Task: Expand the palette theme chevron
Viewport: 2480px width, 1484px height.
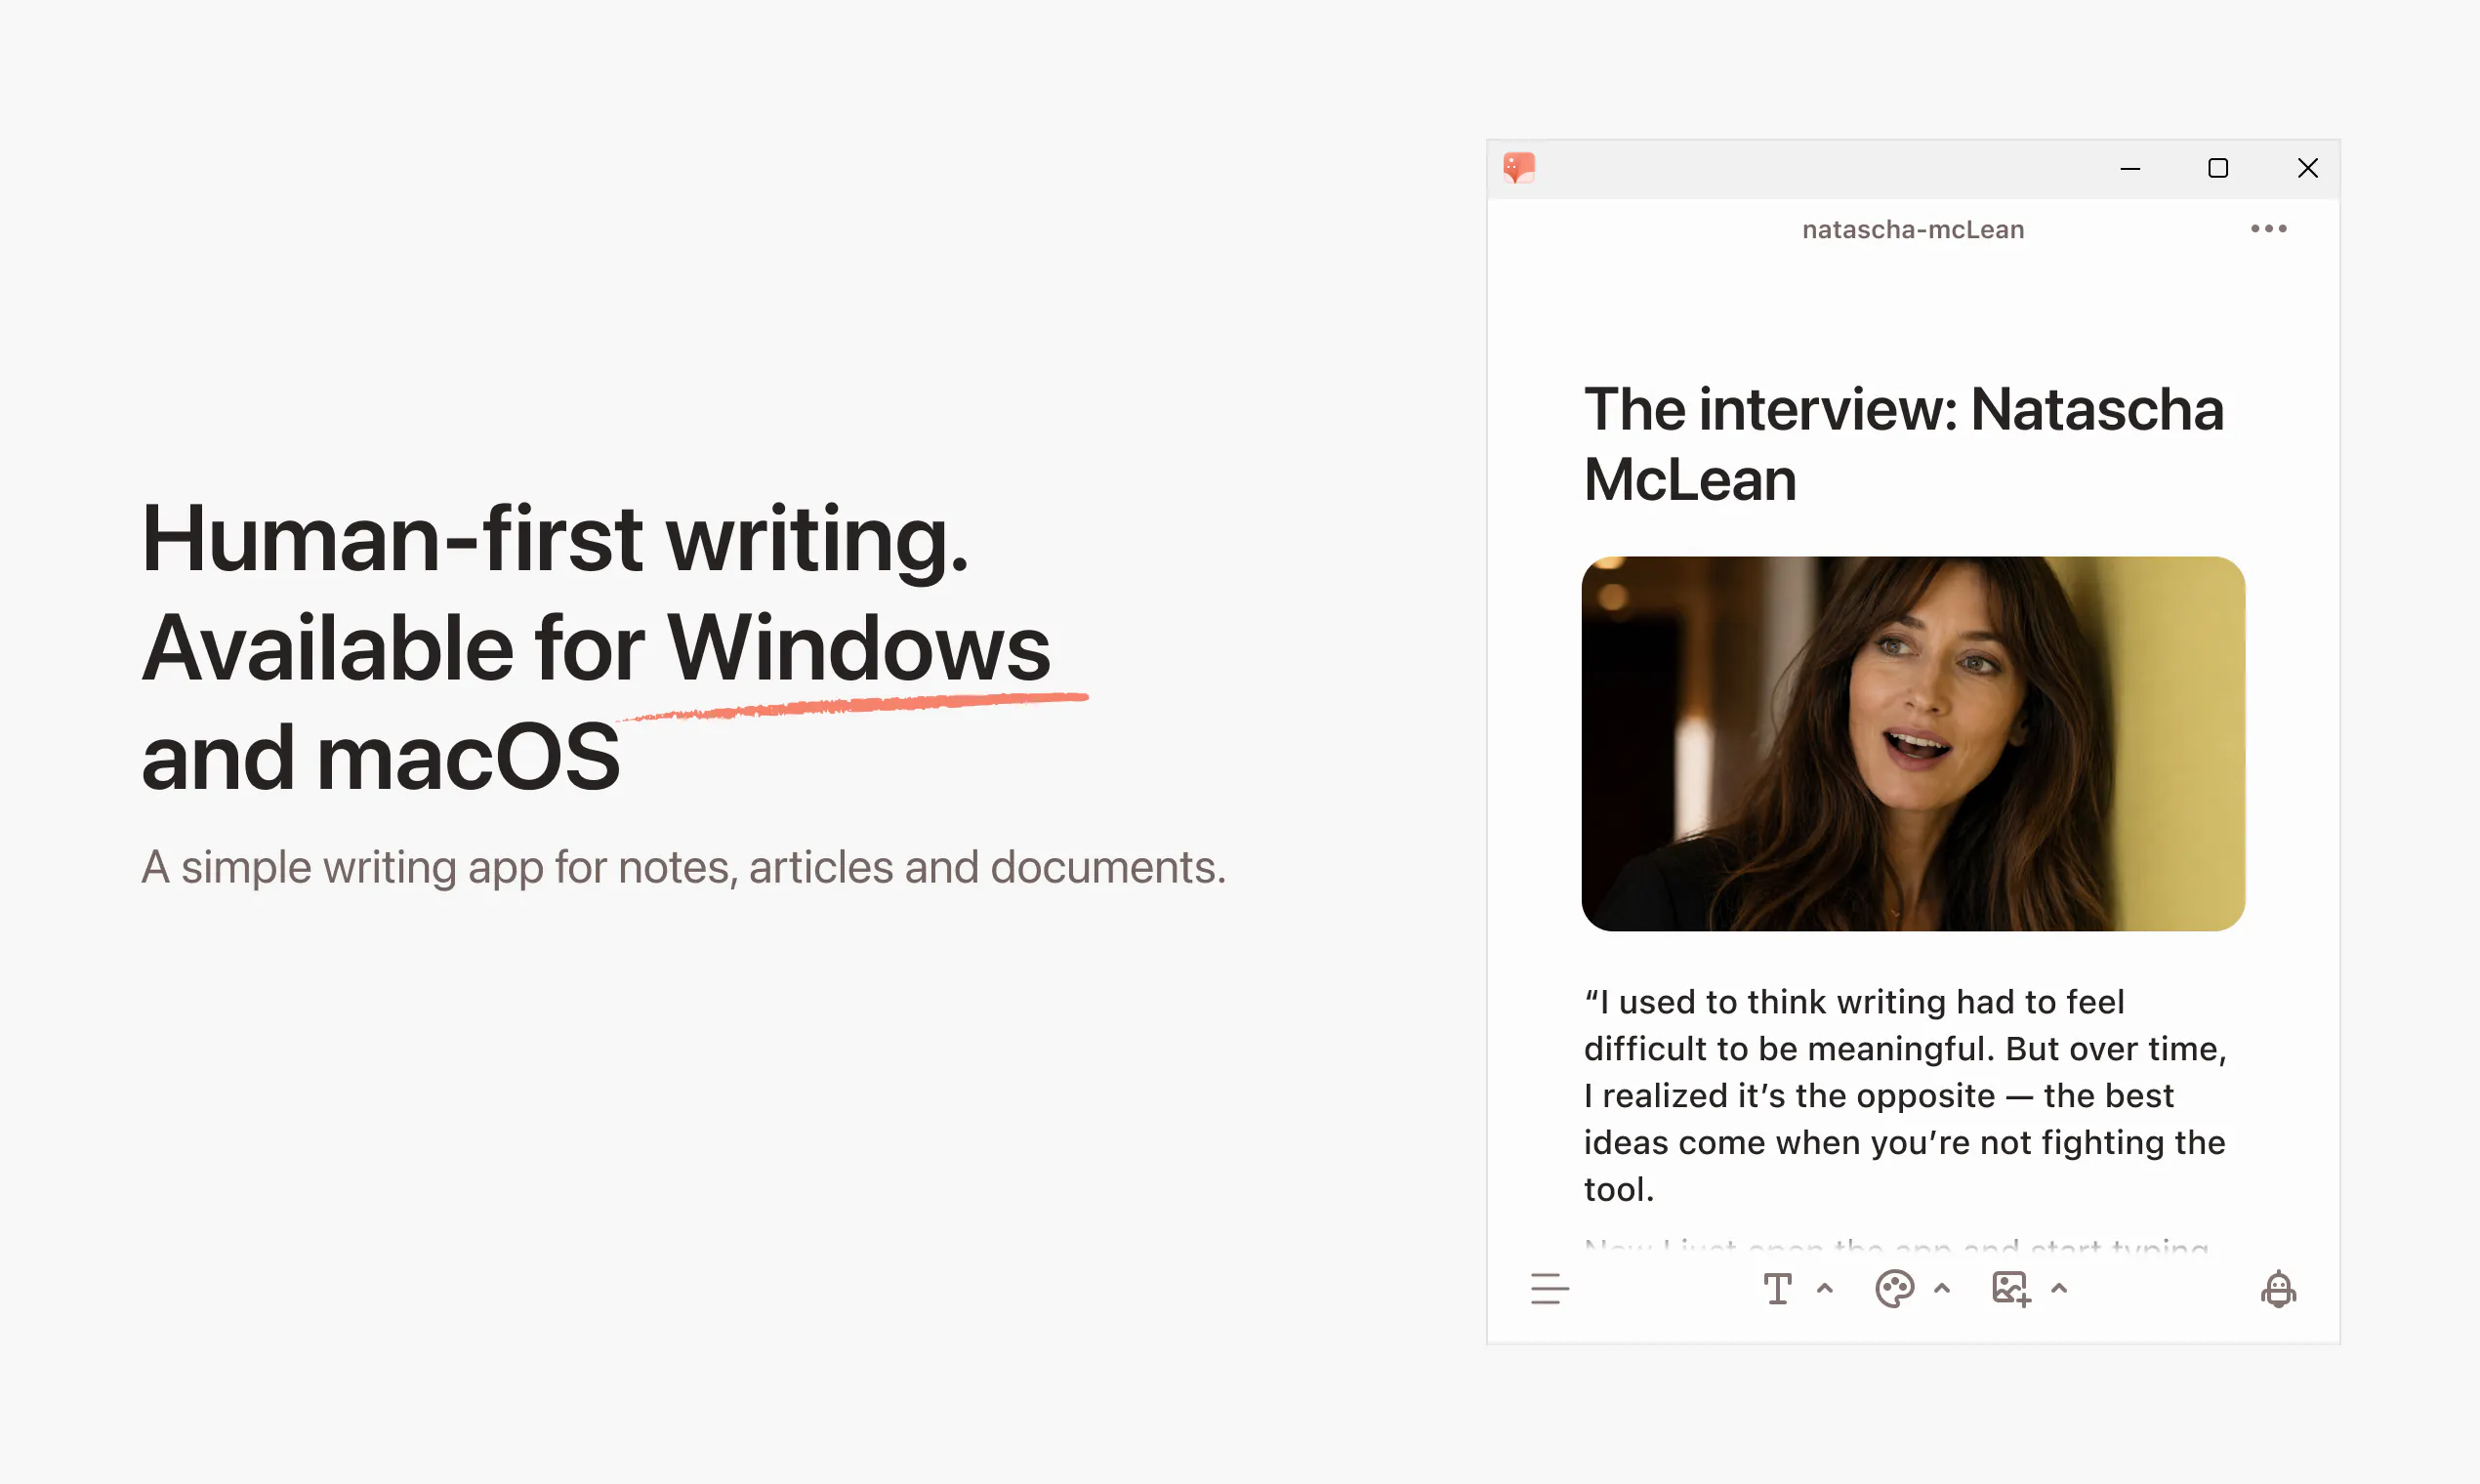Action: 1942,1289
